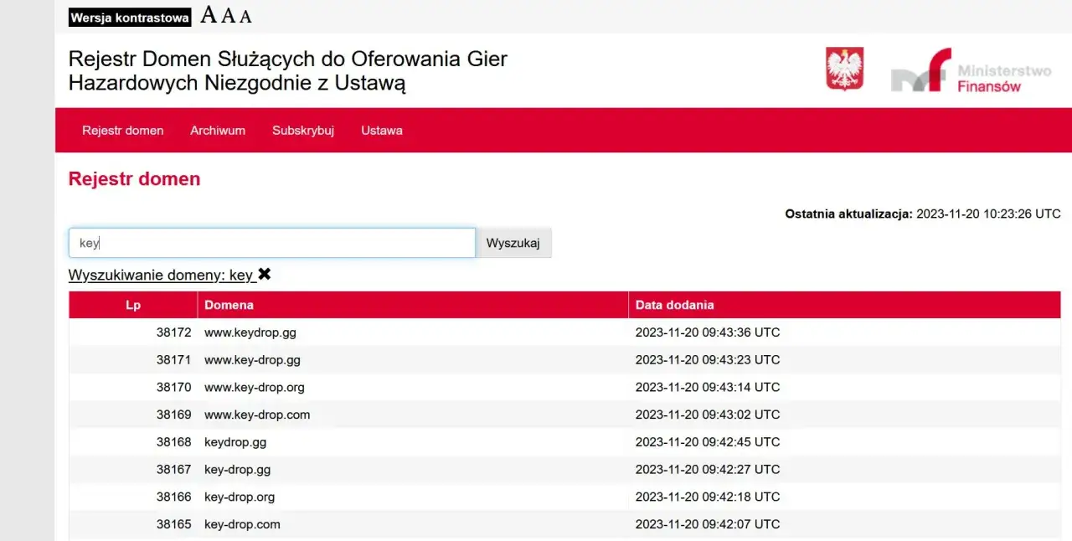Viewport: 1072px width, 541px height.
Task: Open the Ustawa menu link
Action: [382, 131]
